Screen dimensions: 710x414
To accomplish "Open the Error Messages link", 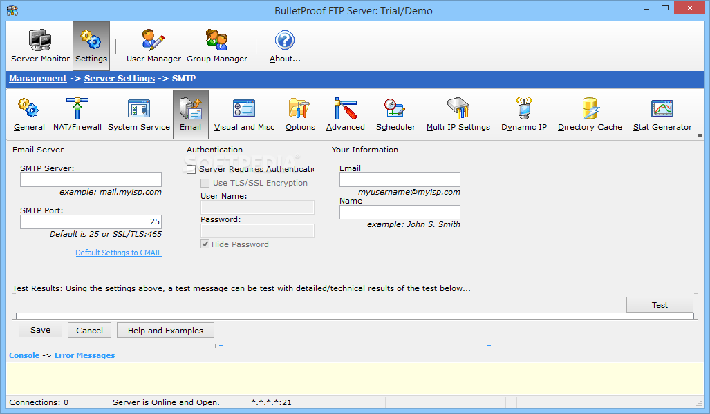I will (84, 356).
